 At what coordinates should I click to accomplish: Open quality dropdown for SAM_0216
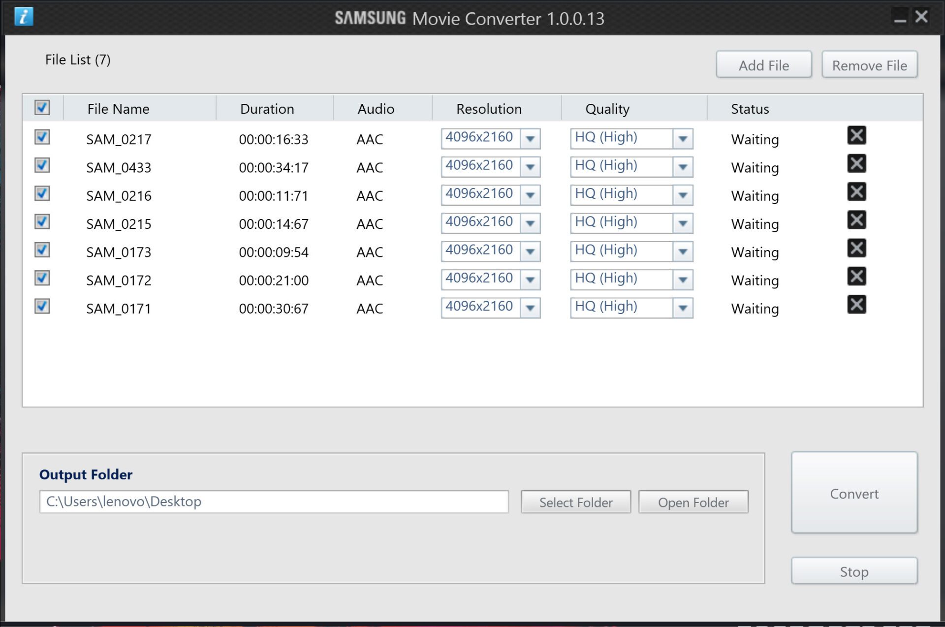pos(683,195)
